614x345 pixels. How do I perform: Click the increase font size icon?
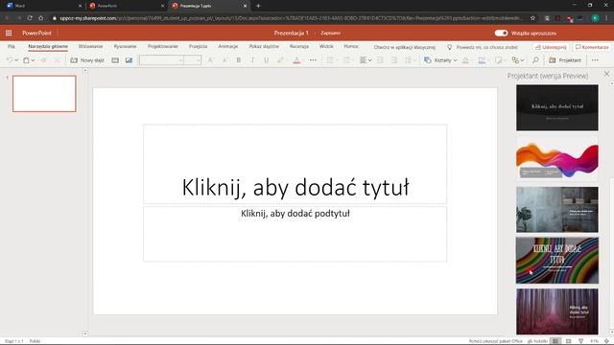(210, 60)
